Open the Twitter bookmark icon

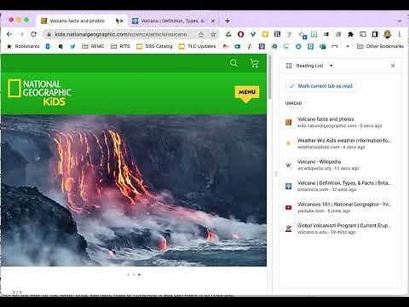72,46
